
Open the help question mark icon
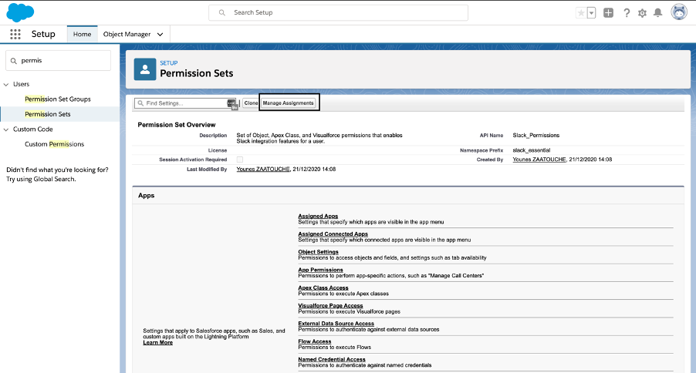click(x=627, y=13)
